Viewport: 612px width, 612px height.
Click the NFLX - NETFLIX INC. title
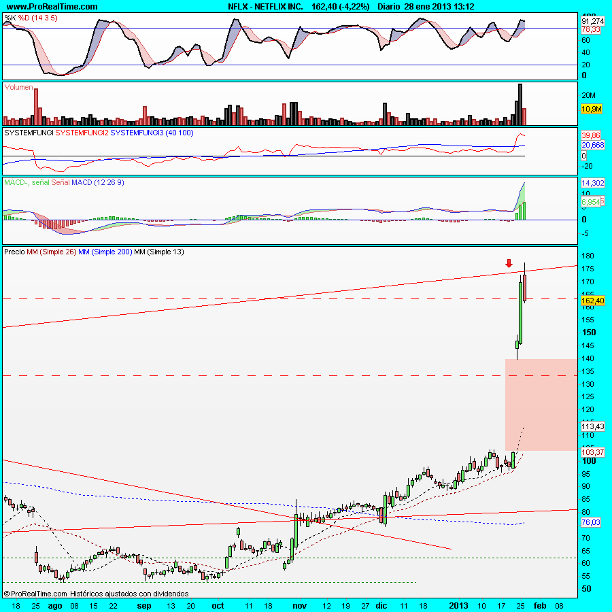pos(265,6)
